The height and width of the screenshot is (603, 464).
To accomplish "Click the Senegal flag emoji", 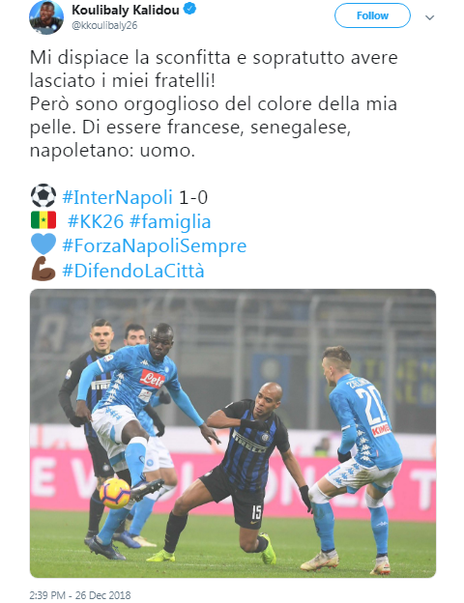I will tap(43, 220).
